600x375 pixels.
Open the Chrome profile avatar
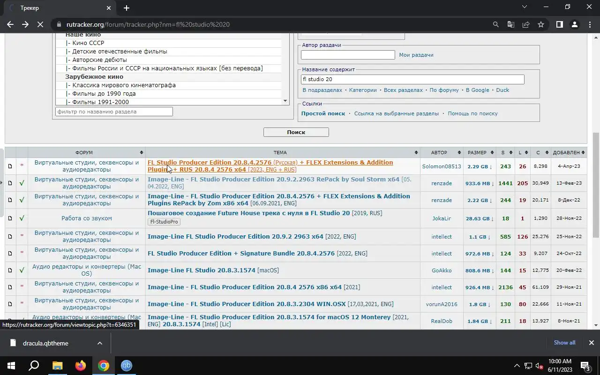tap(575, 24)
